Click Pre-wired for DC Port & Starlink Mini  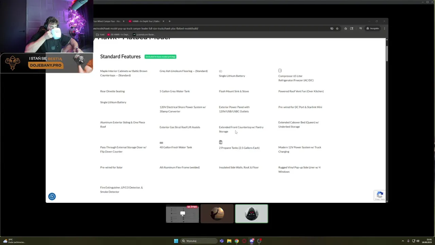[300, 107]
